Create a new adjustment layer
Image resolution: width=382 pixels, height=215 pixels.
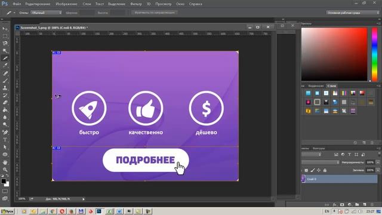tap(350, 204)
